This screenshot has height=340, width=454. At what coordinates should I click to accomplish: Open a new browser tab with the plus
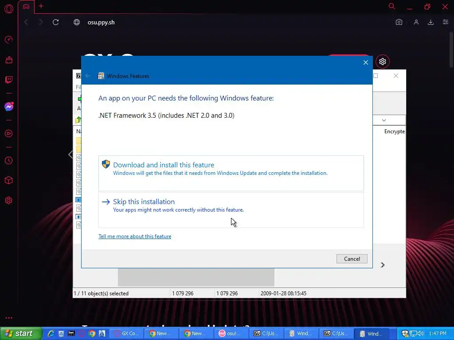point(41,6)
